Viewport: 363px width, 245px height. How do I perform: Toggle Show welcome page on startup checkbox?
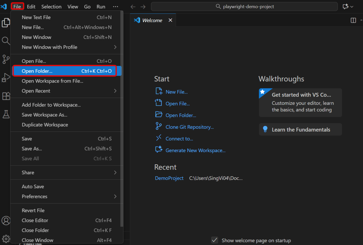pyautogui.click(x=215, y=240)
